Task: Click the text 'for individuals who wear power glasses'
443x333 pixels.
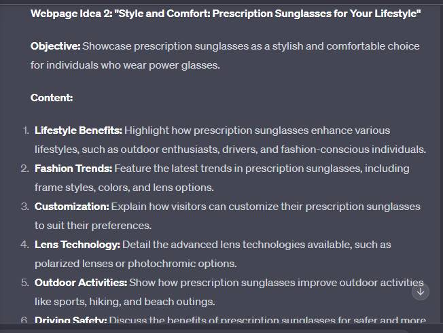Action: click(125, 65)
